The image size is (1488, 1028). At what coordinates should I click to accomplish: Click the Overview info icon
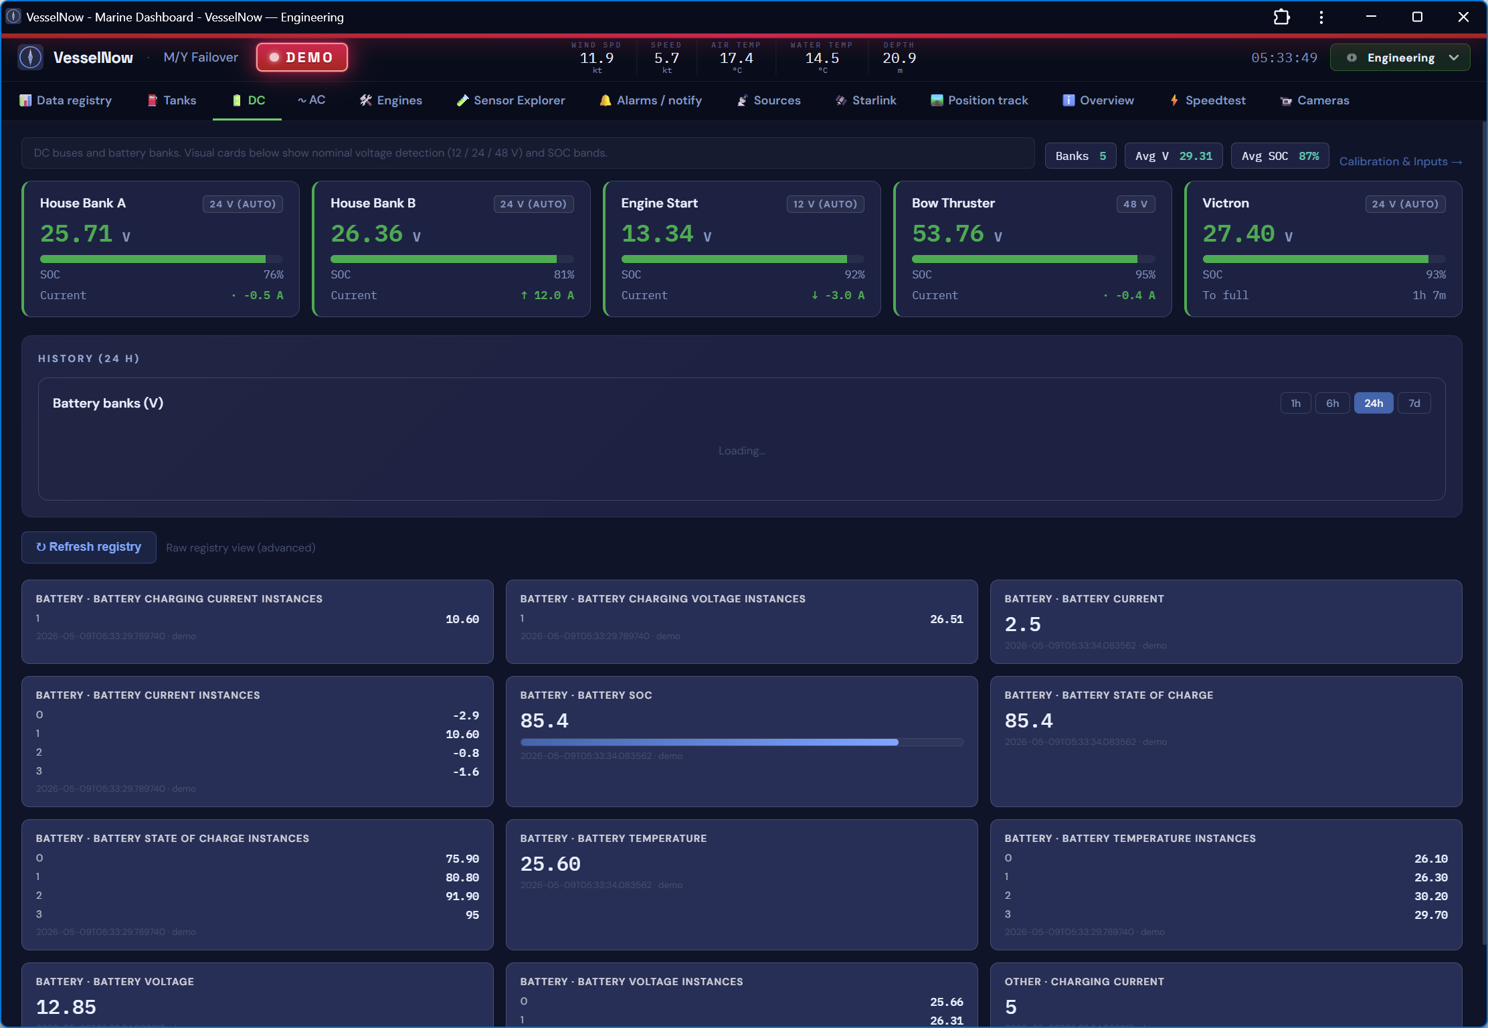[1068, 100]
